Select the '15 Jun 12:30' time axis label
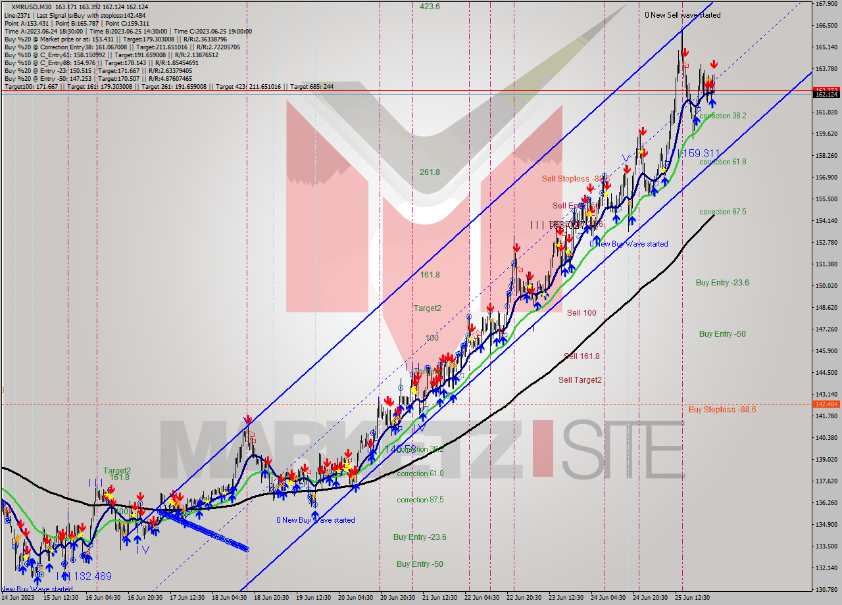The height and width of the screenshot is (605, 842). click(61, 598)
